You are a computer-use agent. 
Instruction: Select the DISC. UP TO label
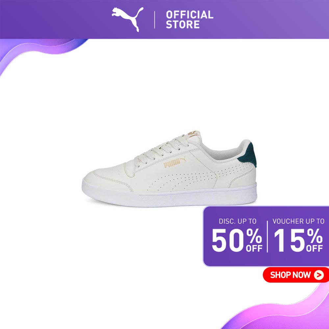point(238,221)
